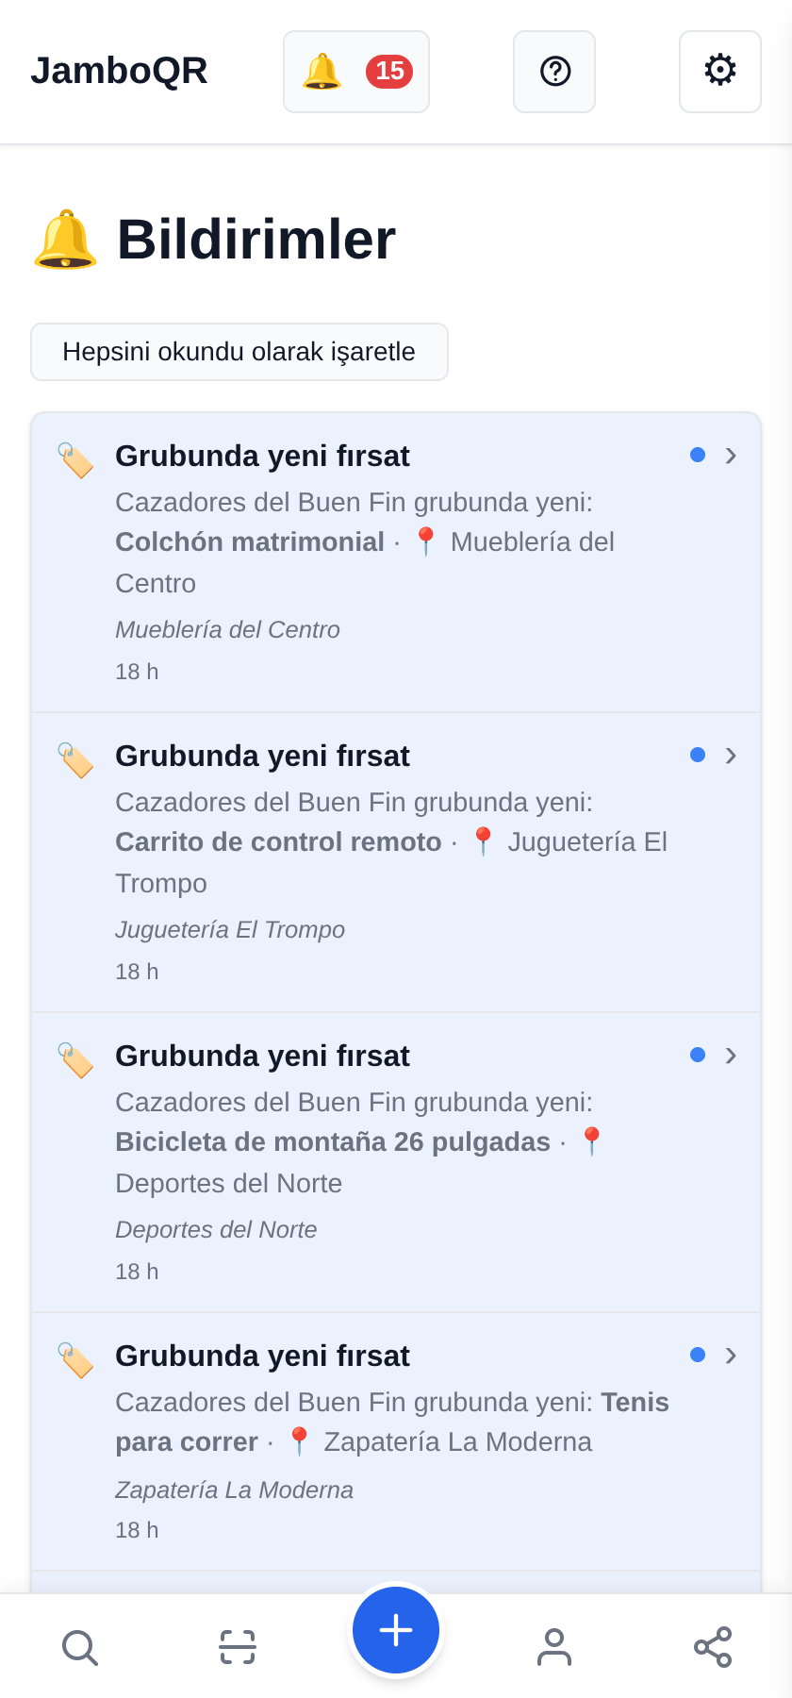Viewport: 792px width, 1698px height.
Task: Open the Tenis para correr notification text
Action: click(x=392, y=1422)
